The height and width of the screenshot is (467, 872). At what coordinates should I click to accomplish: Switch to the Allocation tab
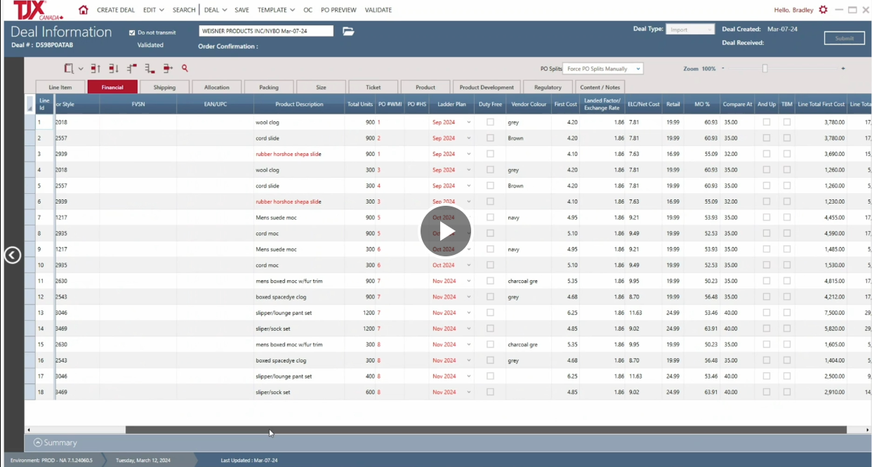click(217, 87)
